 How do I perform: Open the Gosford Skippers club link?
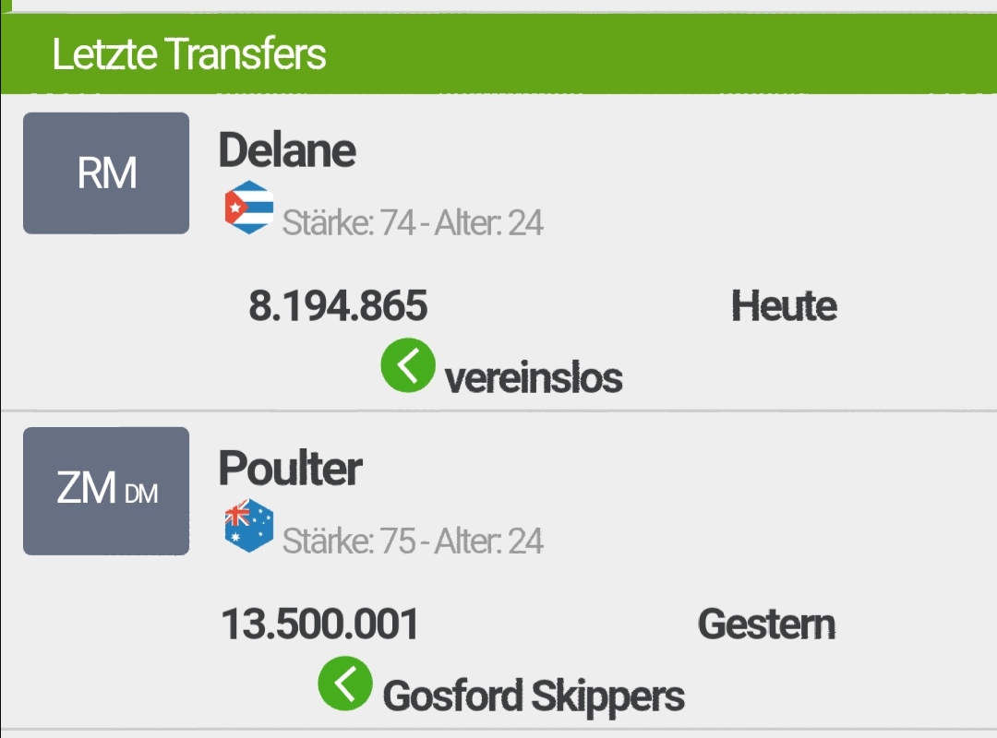tap(534, 696)
